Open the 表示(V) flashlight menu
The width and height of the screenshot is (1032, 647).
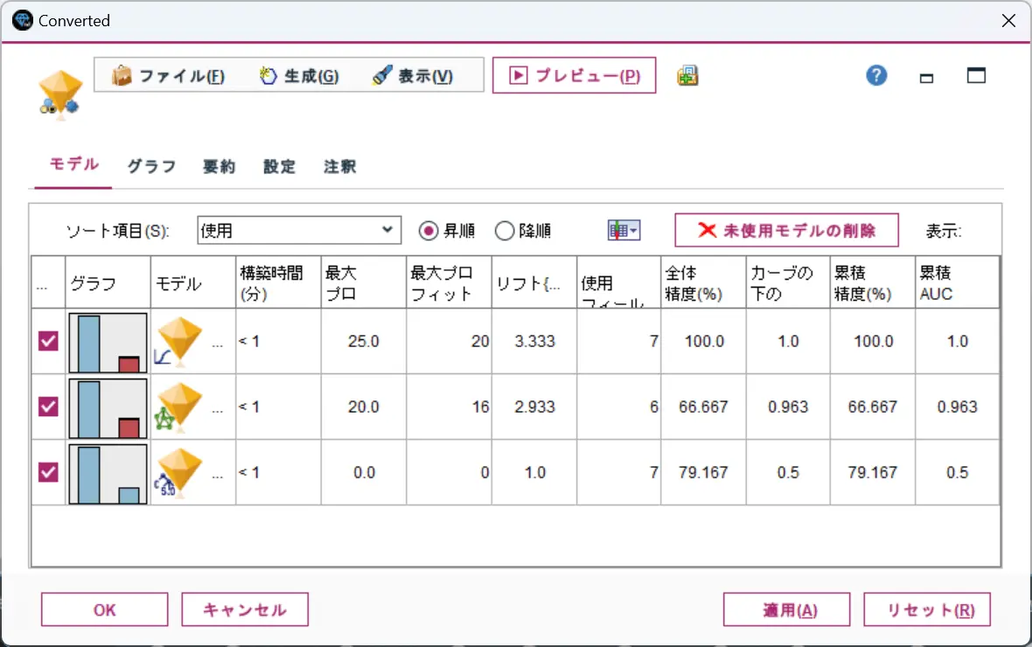pos(413,76)
